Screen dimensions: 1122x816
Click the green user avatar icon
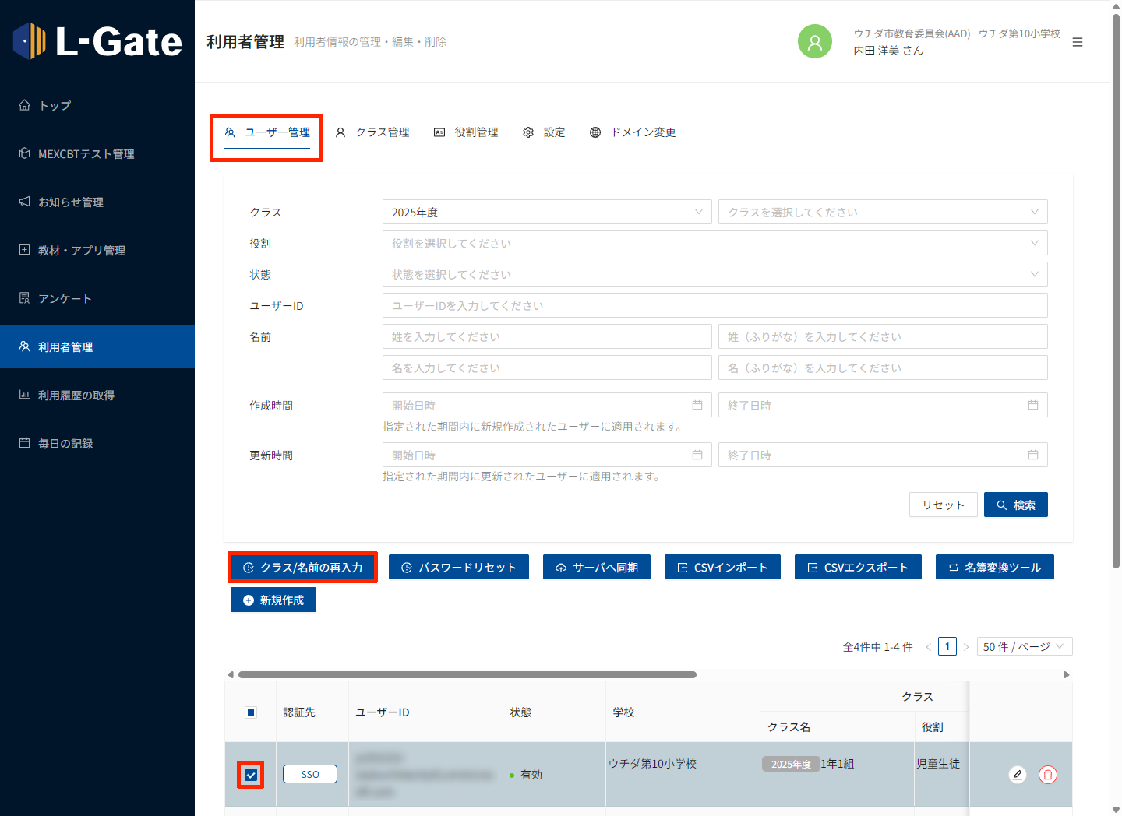tap(814, 42)
